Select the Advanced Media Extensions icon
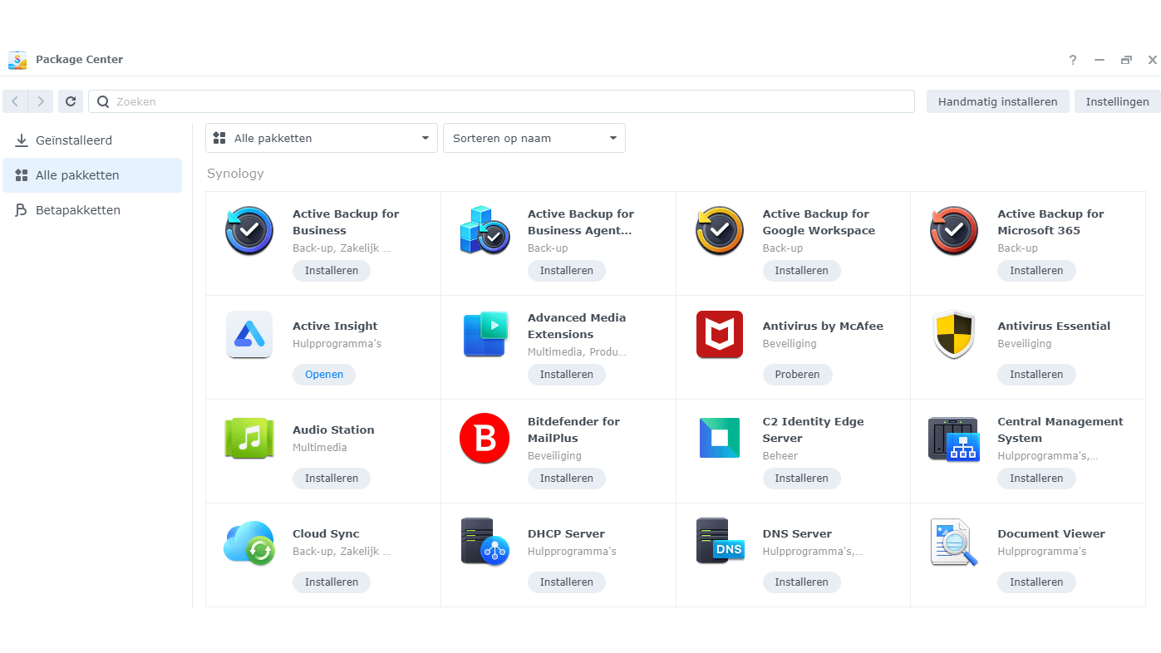Screen dimensions: 1161x653 (x=485, y=335)
